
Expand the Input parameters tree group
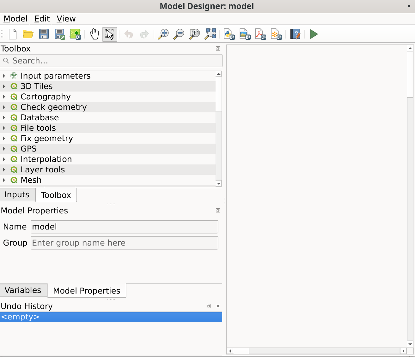click(4, 76)
